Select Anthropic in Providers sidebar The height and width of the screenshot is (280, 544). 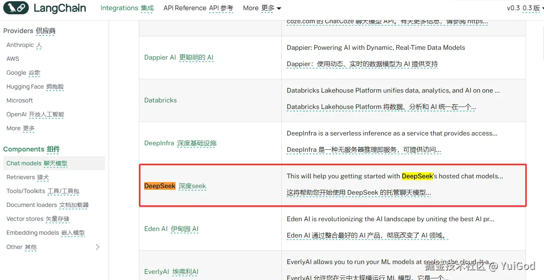click(24, 45)
